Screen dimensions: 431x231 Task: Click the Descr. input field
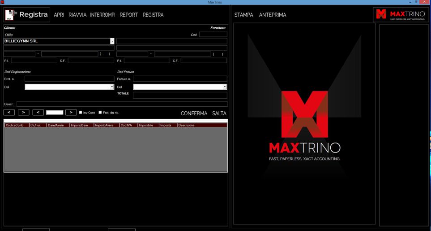122,104
